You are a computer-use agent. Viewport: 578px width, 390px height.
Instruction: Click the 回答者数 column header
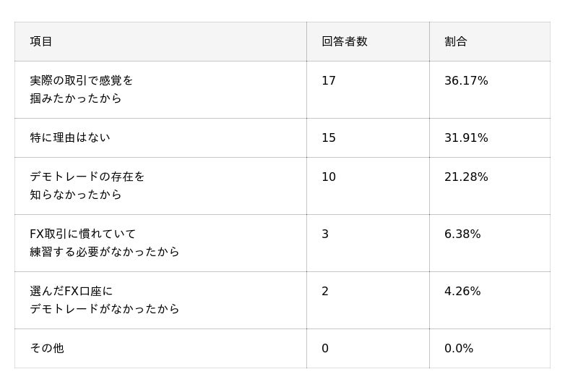tap(345, 42)
